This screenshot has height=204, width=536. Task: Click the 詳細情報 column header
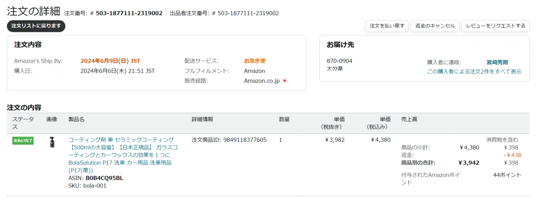[203, 119]
